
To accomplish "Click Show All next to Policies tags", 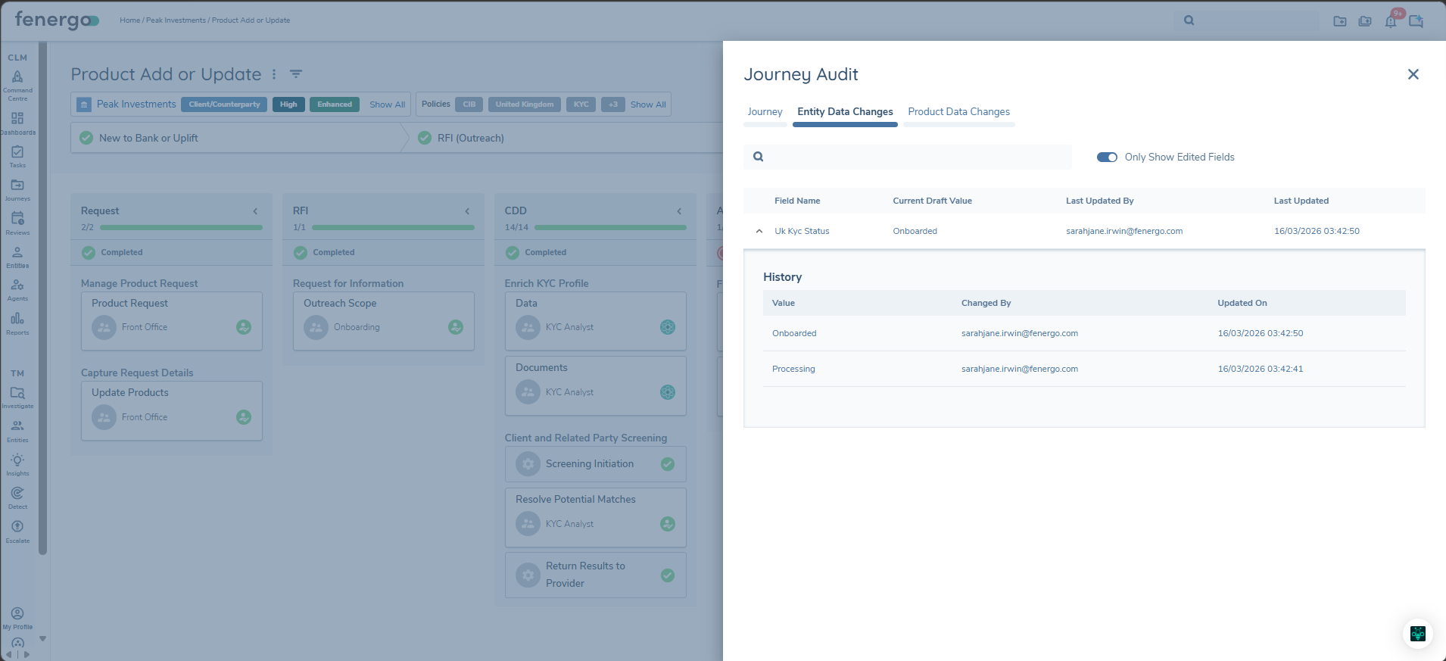I will click(x=648, y=104).
